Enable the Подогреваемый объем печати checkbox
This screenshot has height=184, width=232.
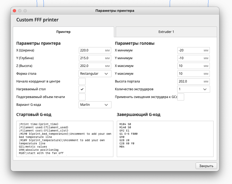pyautogui.click(x=82, y=97)
